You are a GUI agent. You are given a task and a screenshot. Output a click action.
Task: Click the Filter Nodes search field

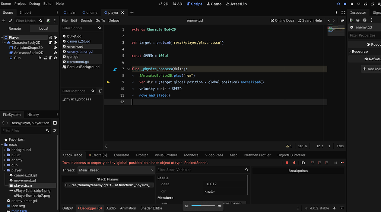[x=29, y=21]
